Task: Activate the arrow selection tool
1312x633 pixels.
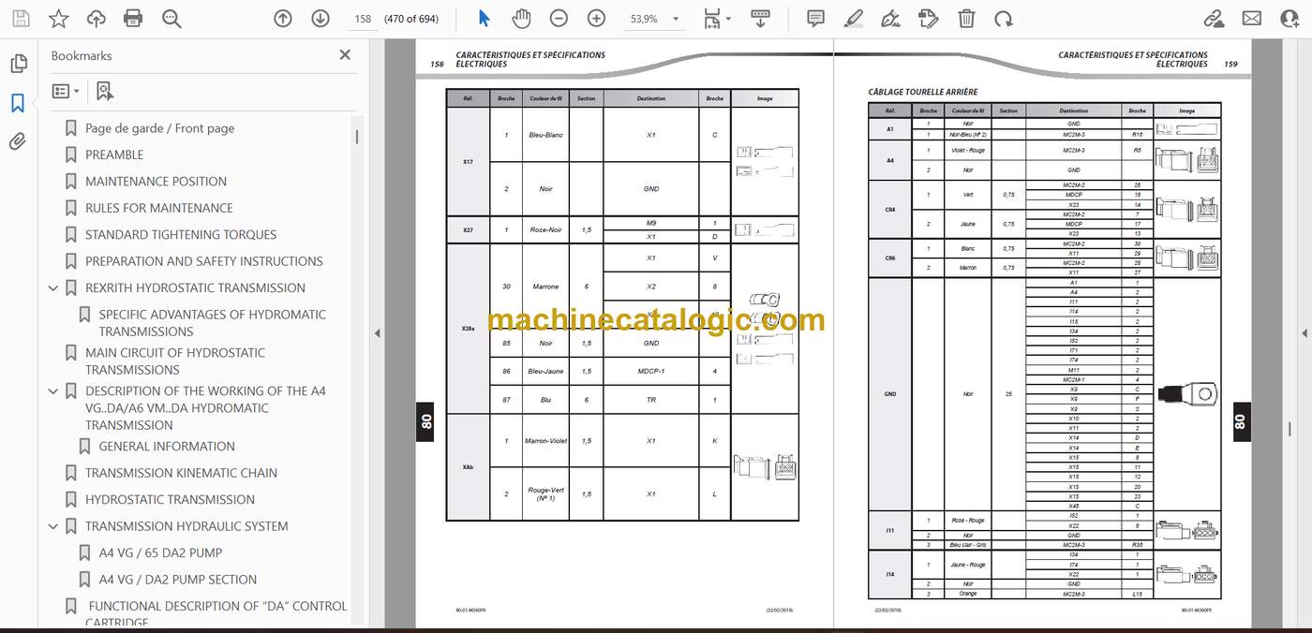Action: (484, 18)
